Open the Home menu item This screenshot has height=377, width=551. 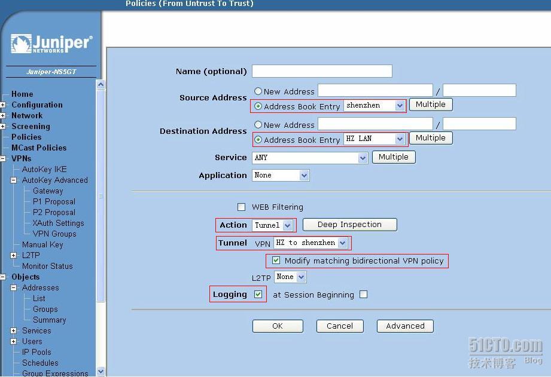point(22,94)
